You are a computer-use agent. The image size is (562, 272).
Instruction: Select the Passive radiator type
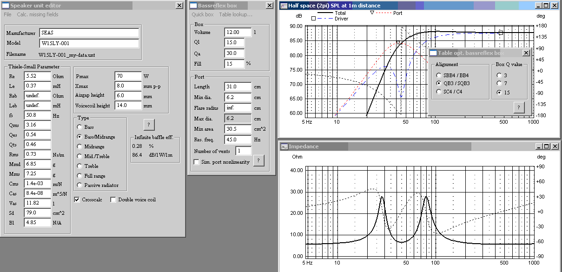[80, 185]
